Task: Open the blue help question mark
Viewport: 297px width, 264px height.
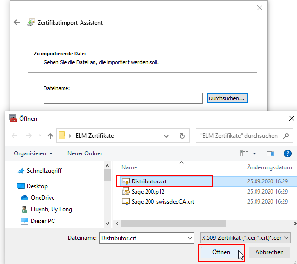Action: click(x=287, y=153)
